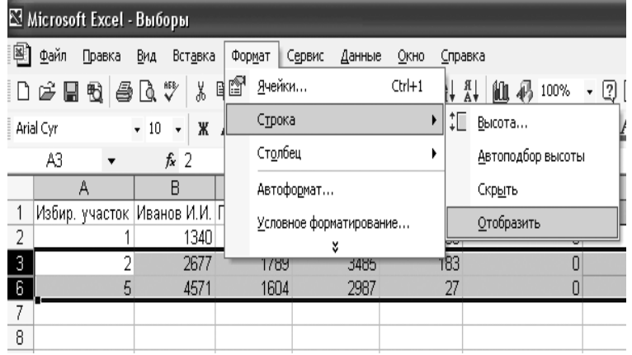Click the Drawing toolbar icon
The width and height of the screenshot is (632, 355).
pos(525,91)
